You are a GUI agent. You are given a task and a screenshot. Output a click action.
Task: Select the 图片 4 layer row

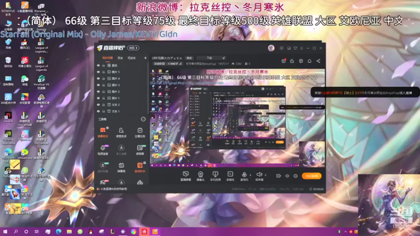click(x=122, y=78)
